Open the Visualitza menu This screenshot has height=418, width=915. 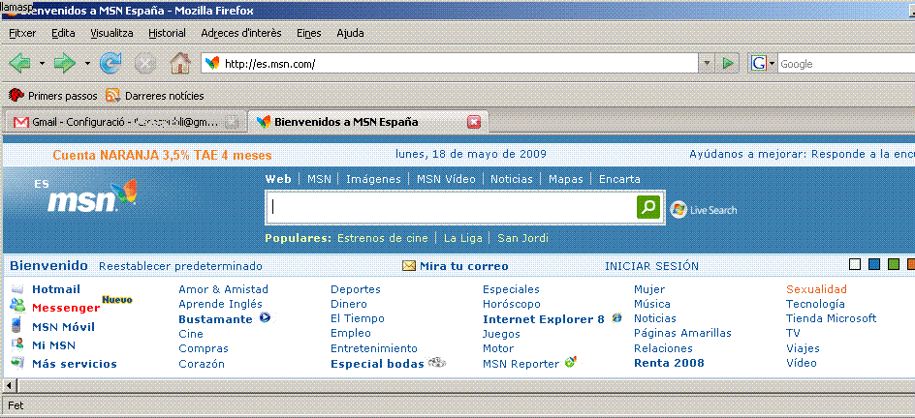pyautogui.click(x=112, y=33)
